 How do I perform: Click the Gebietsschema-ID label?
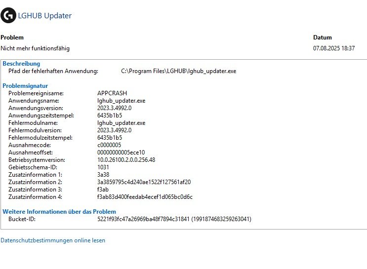click(x=33, y=167)
